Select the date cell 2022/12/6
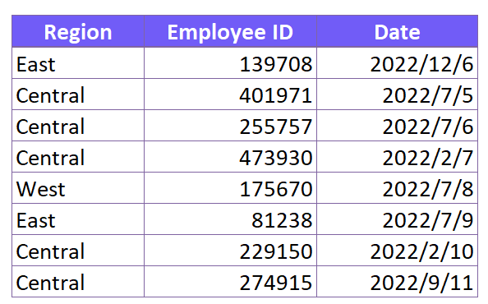Viewport: 488px width, 304px height. pyautogui.click(x=397, y=63)
